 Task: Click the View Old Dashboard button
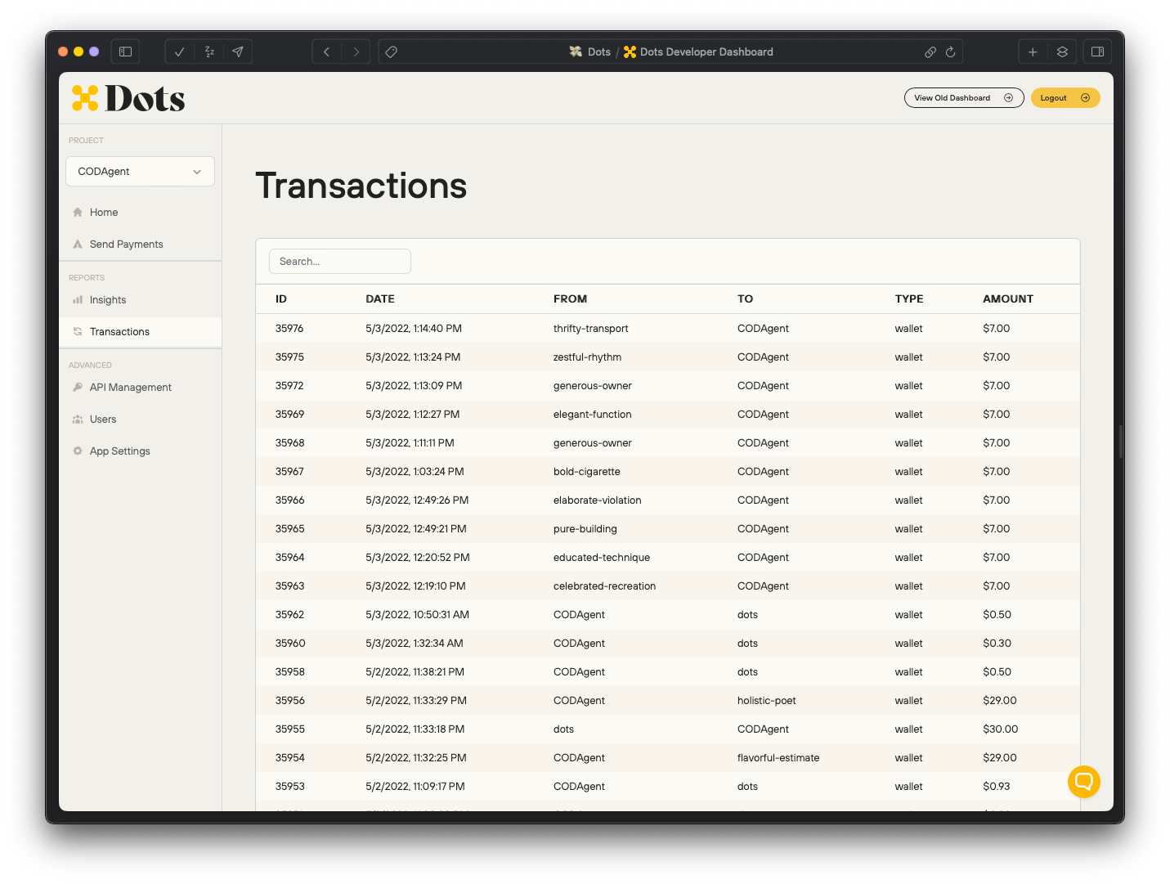(963, 97)
